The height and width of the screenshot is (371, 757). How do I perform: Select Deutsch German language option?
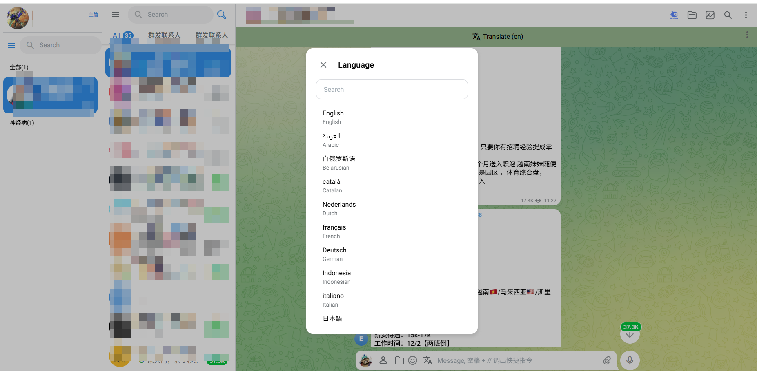(334, 254)
